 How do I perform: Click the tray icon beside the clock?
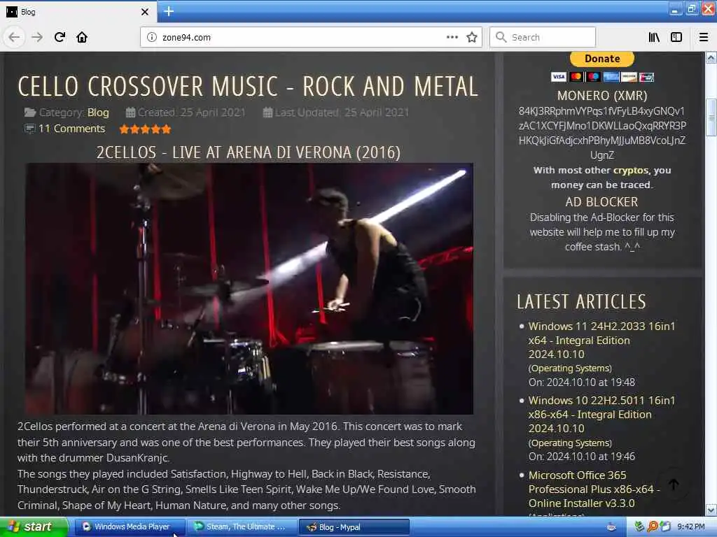[665, 527]
